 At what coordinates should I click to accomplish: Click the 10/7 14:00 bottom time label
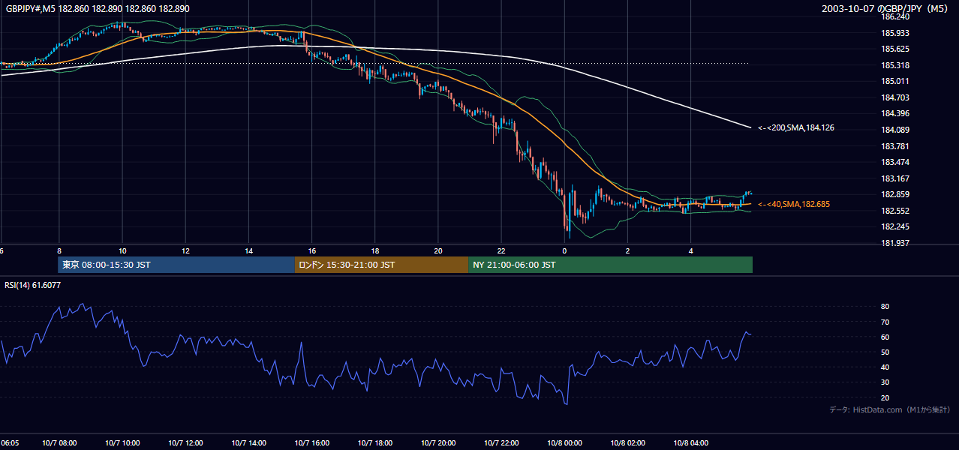pos(249,442)
